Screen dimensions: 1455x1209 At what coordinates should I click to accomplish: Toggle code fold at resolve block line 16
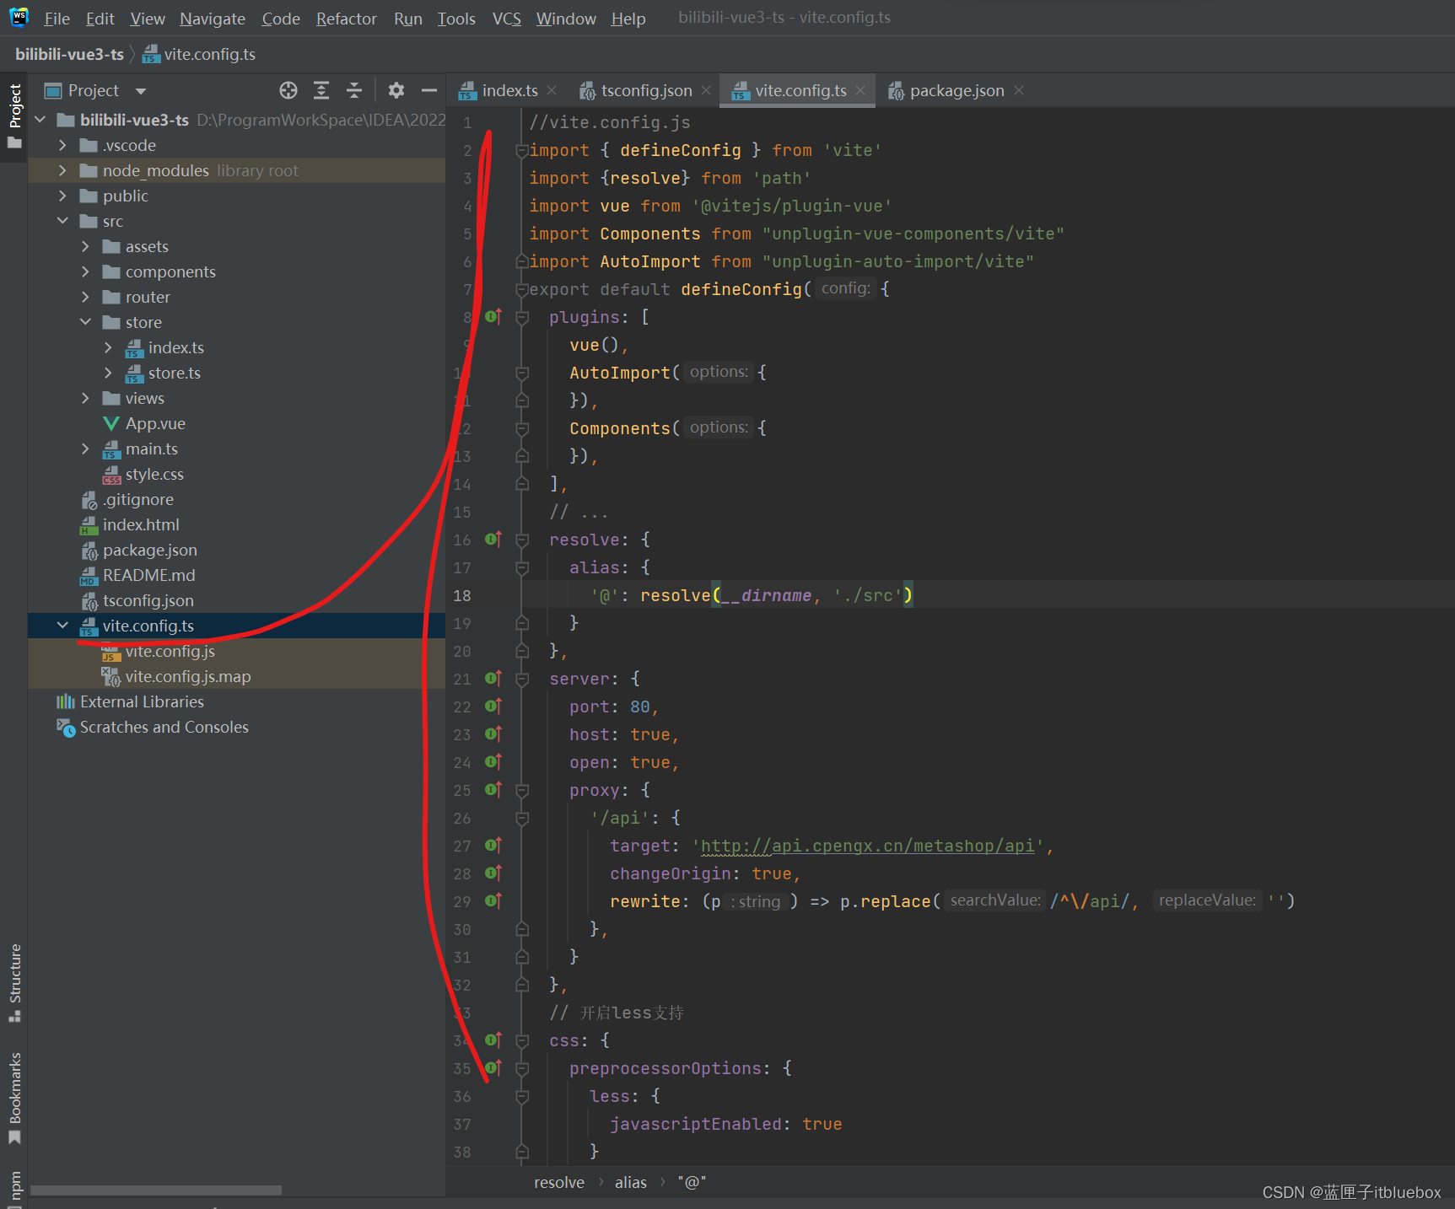[522, 540]
